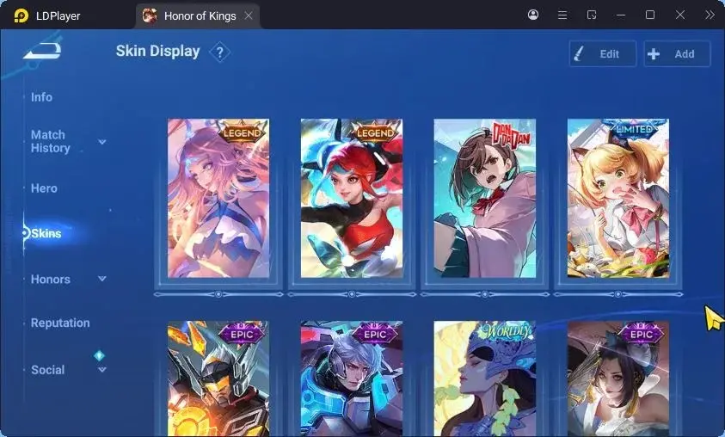Expand the Social chevron
Viewport: 725px width, 437px height.
click(x=102, y=370)
